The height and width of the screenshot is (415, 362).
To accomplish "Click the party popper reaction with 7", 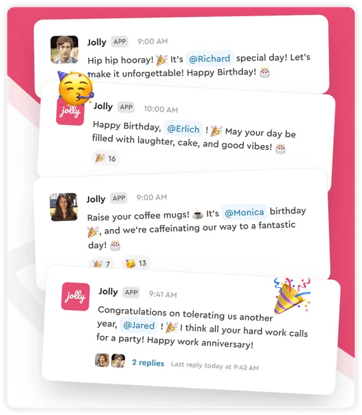I will 101,263.
